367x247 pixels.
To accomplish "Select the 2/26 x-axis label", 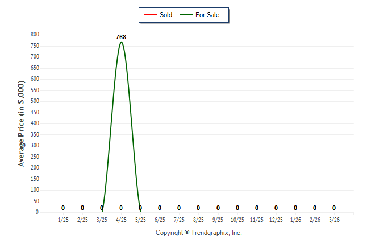I will coord(315,220).
